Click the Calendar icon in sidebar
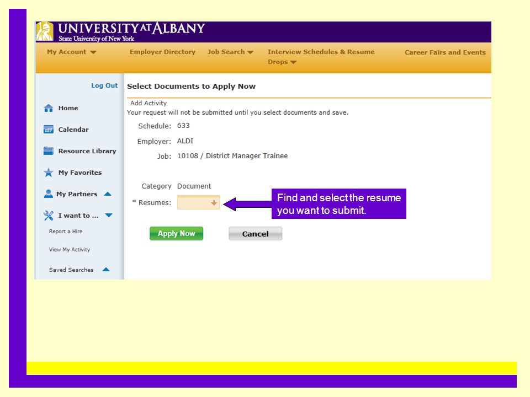 (x=49, y=129)
